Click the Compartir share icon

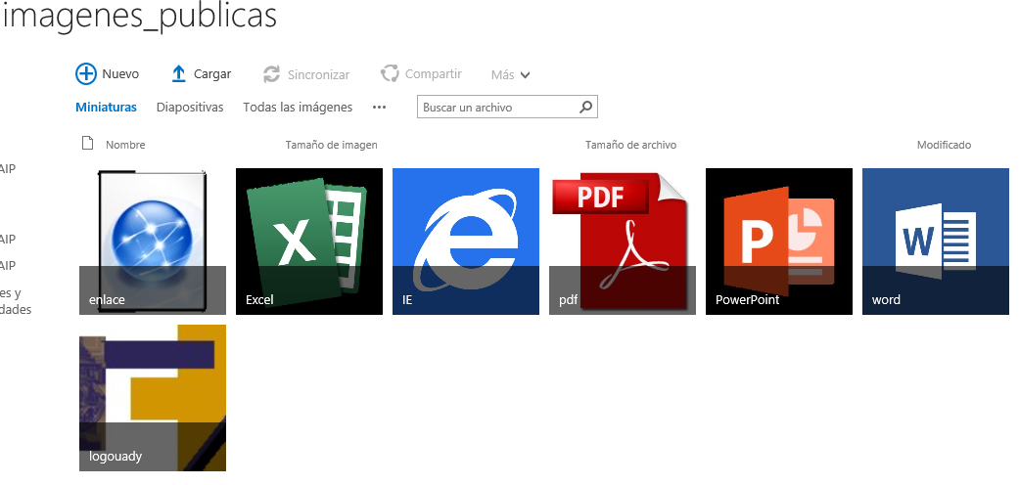[390, 74]
